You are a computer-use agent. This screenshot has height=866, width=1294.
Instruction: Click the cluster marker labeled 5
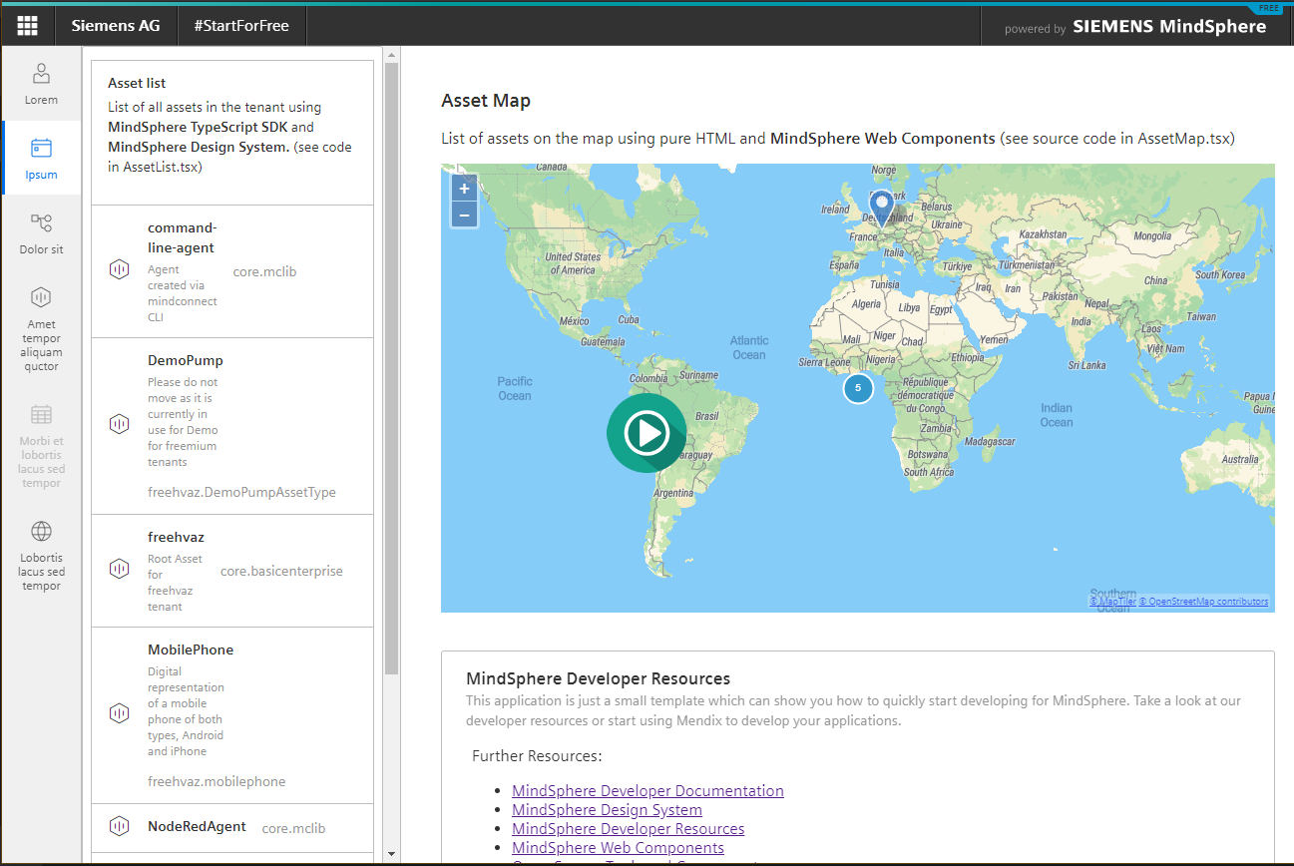coord(858,387)
